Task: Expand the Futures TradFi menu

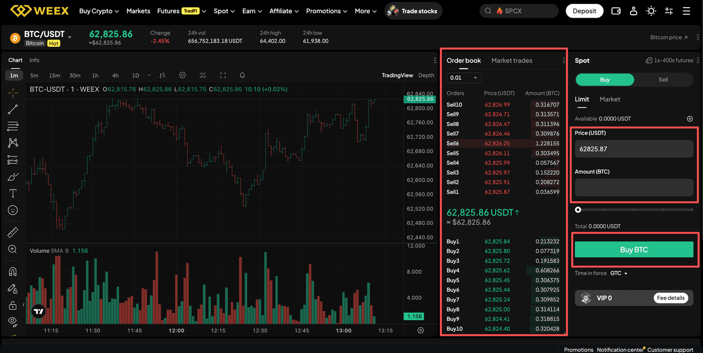Action: (181, 11)
